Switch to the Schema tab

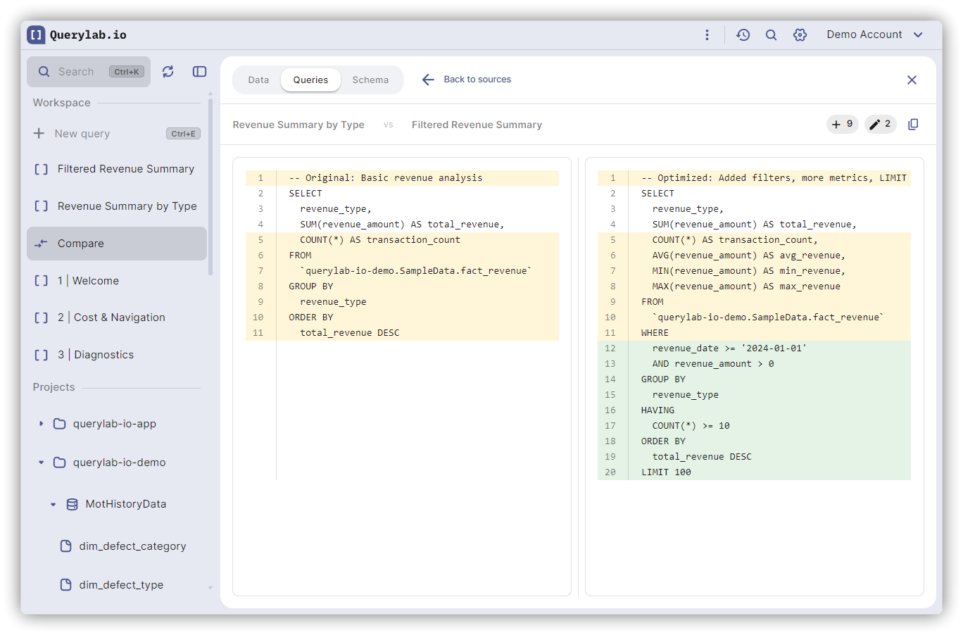(x=370, y=80)
